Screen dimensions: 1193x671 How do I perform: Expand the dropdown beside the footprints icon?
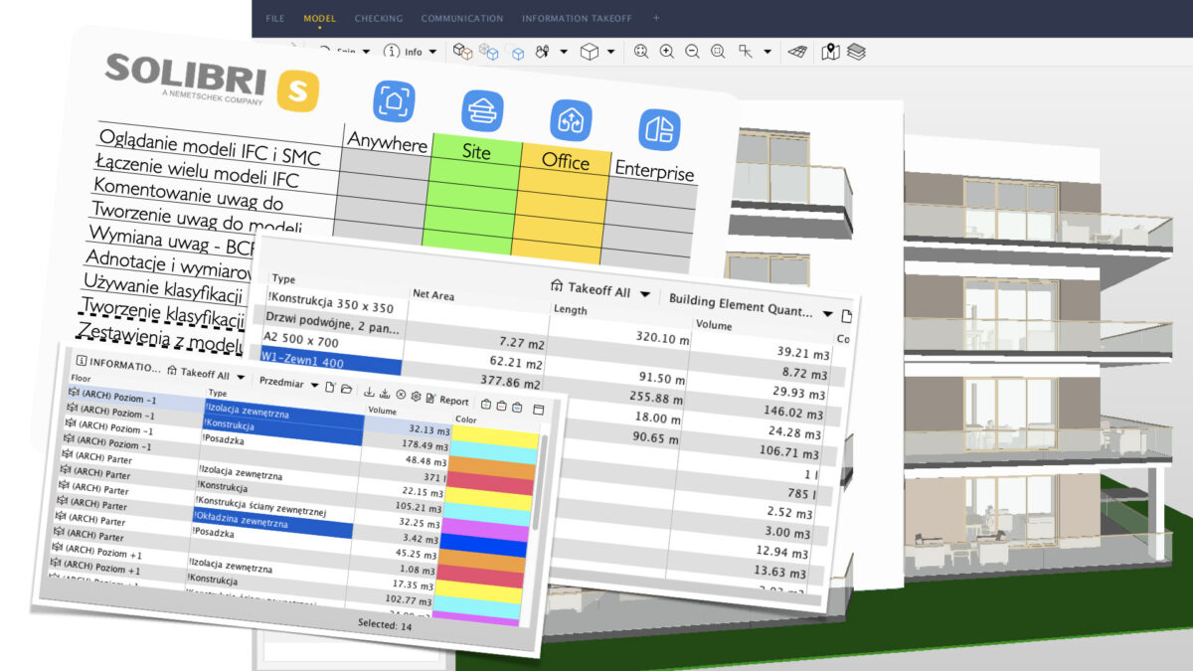[x=564, y=52]
